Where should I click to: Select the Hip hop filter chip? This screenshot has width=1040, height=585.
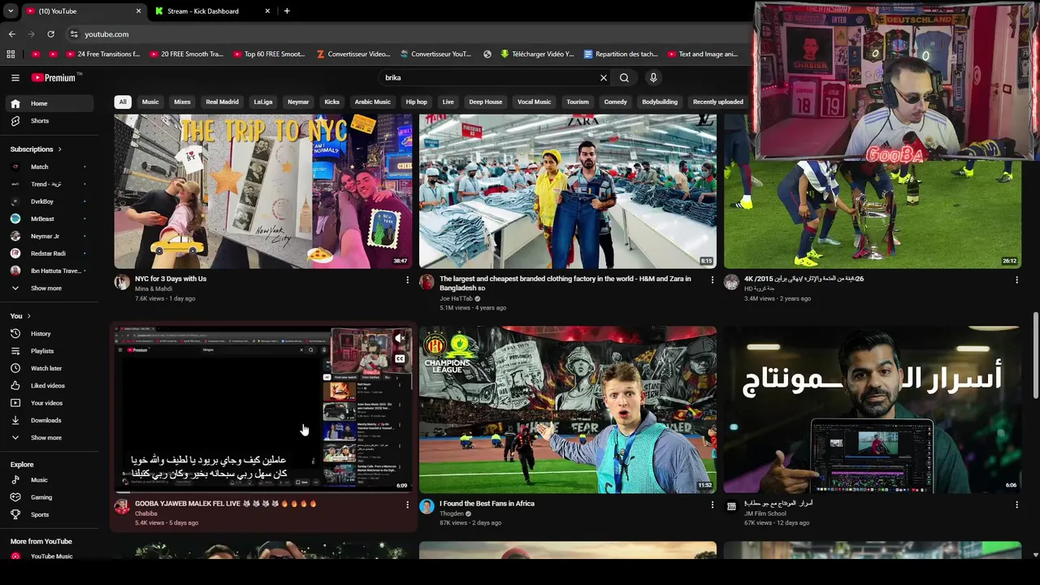pyautogui.click(x=416, y=102)
